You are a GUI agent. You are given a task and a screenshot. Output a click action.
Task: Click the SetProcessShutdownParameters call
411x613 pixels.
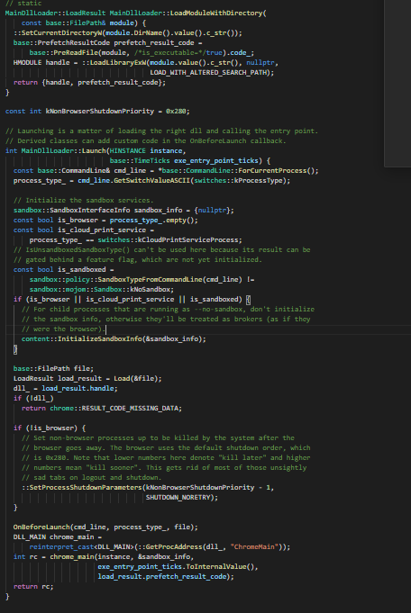pyautogui.click(x=86, y=488)
